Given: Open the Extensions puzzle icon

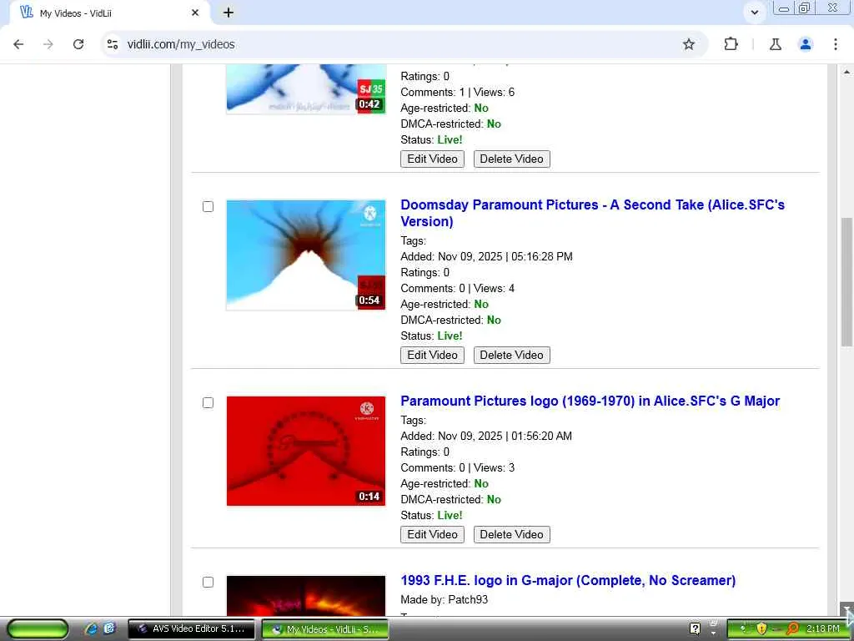Looking at the screenshot, I should 731,44.
